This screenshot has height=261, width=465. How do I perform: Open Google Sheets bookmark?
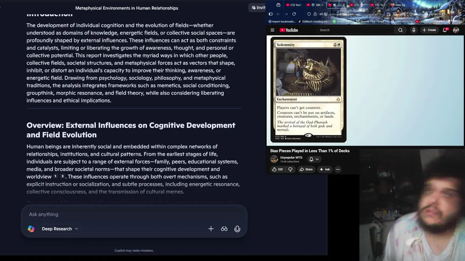point(343,21)
